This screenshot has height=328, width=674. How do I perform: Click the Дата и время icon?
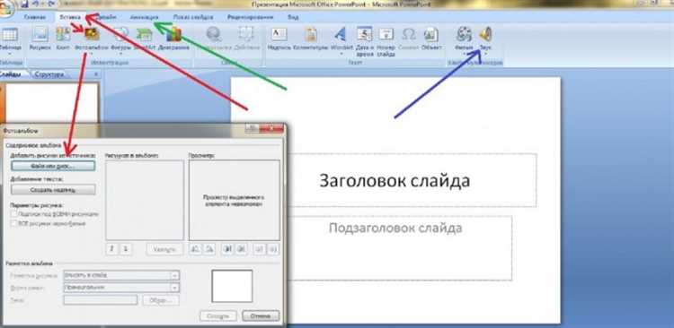(365, 34)
